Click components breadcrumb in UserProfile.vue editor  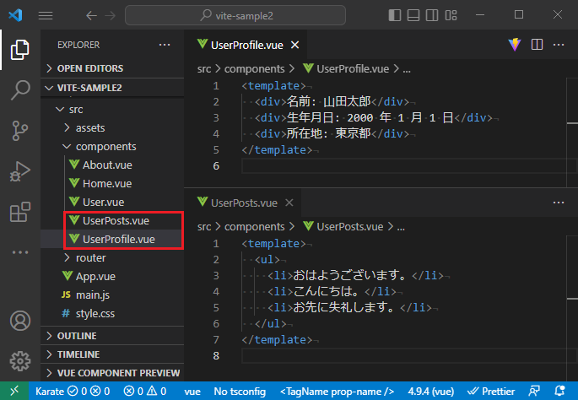point(254,69)
